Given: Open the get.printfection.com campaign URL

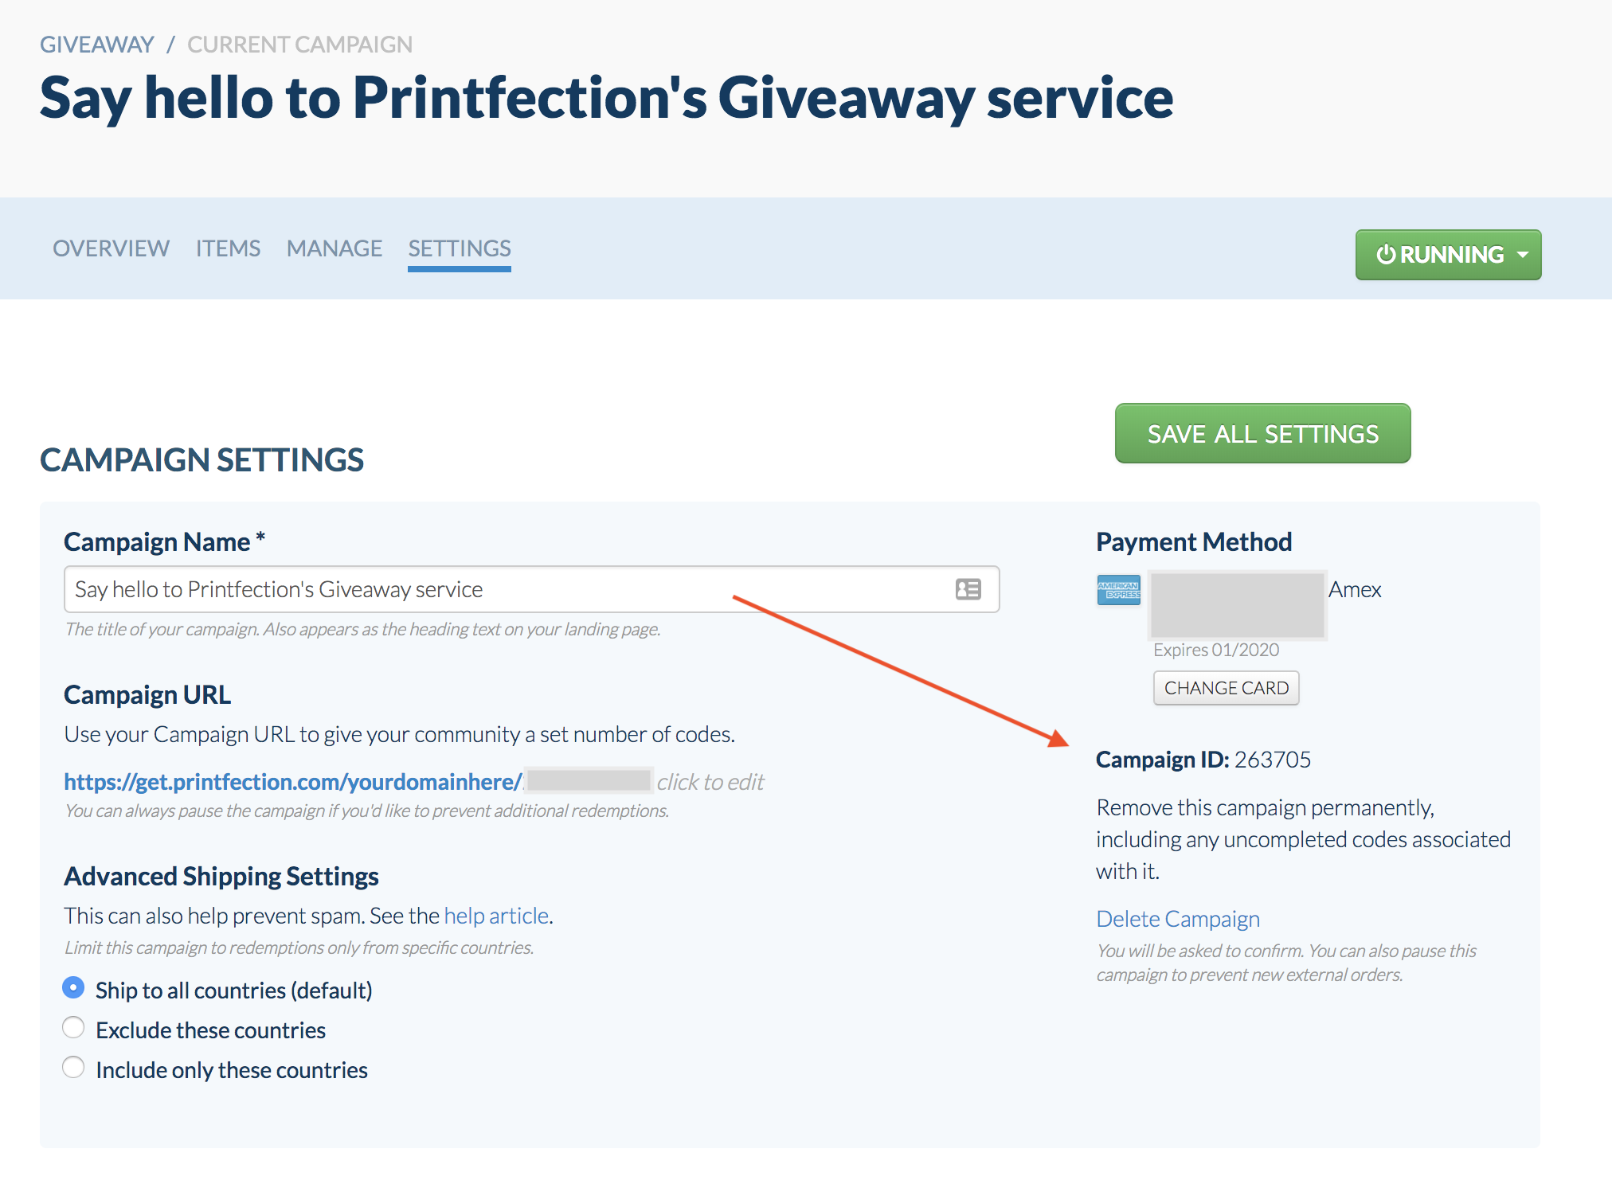Looking at the screenshot, I should coord(292,782).
